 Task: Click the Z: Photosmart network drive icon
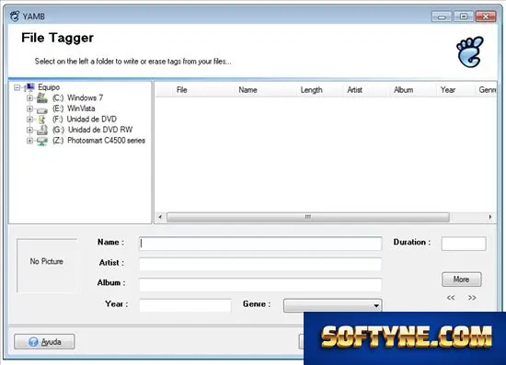tap(42, 141)
